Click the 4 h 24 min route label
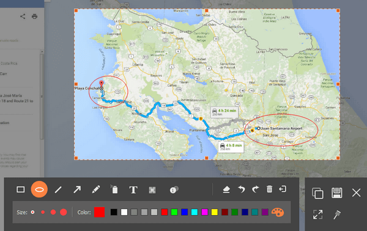Viewport: 367px width, 231px height. point(224,112)
